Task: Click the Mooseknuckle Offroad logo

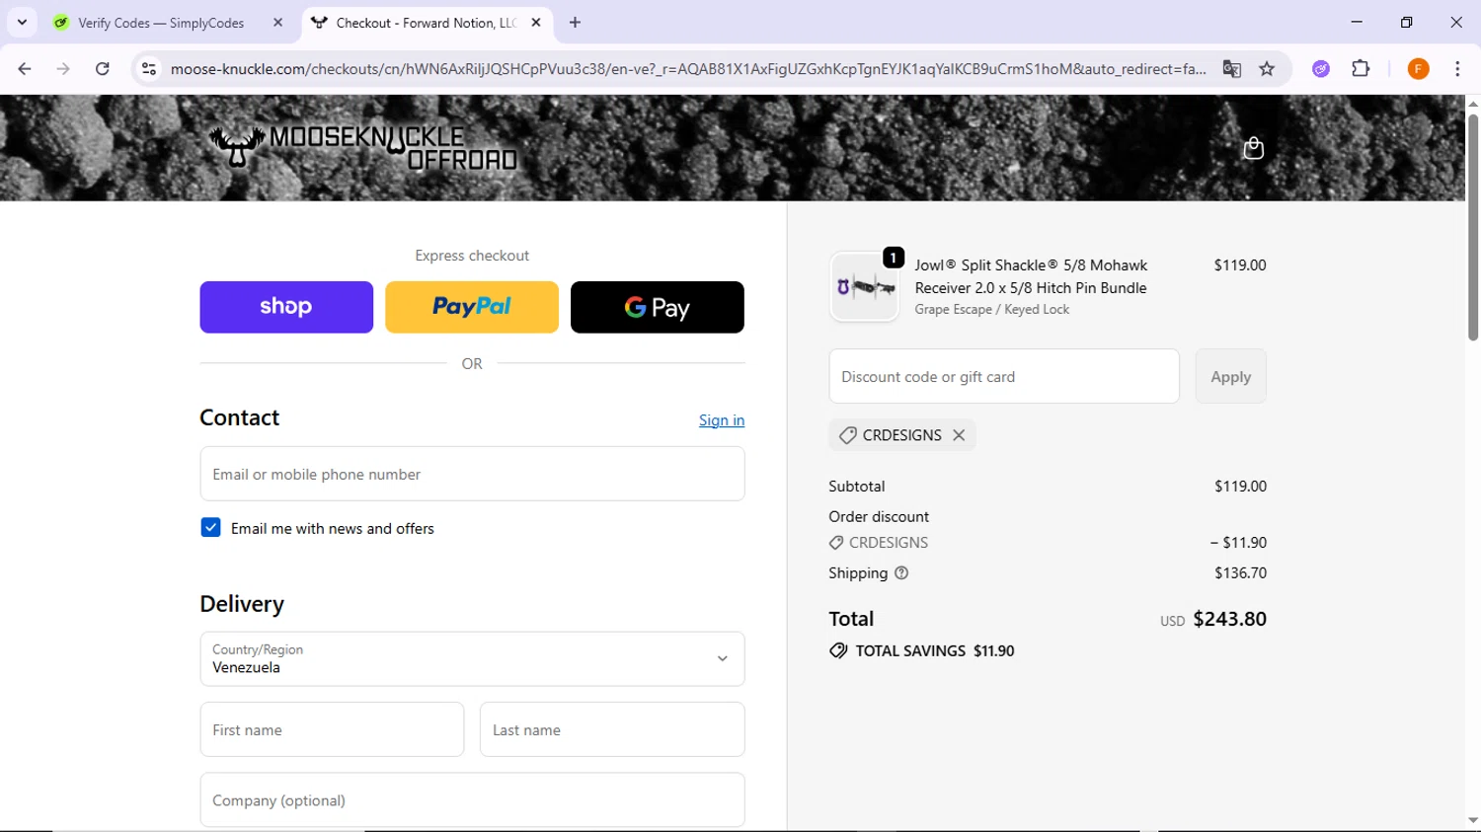Action: pos(363,147)
